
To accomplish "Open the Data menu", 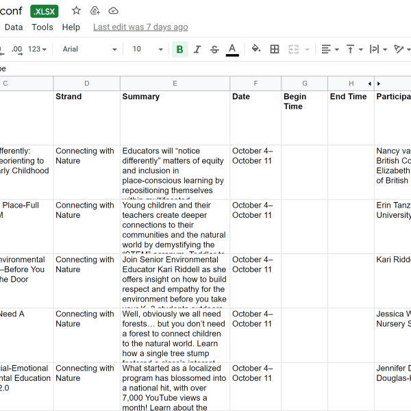I will coord(14,27).
